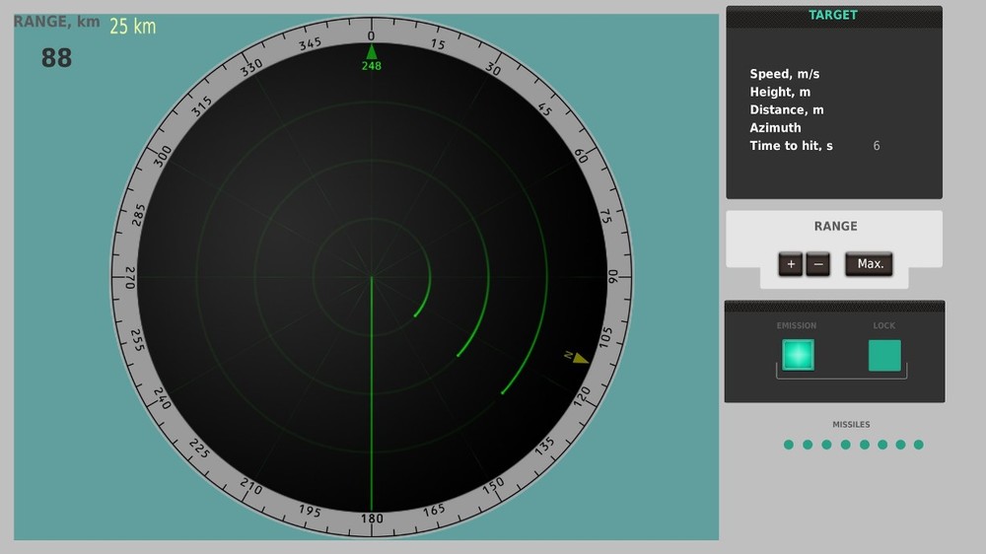Click the 25 km range label
This screenshot has height=554, width=986.
133,27
